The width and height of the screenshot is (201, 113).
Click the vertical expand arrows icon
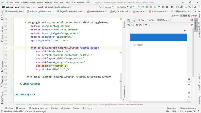coord(150,25)
